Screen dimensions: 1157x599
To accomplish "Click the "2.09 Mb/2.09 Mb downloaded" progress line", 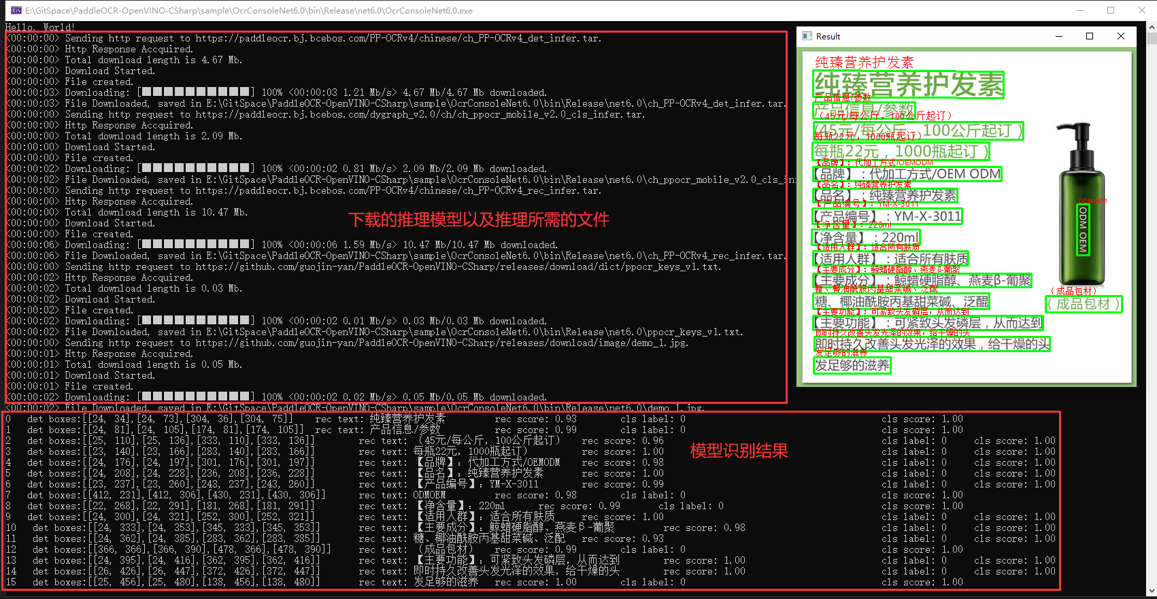I will [276, 169].
